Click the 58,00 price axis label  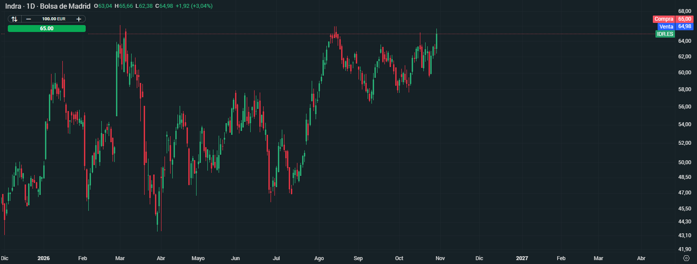(684, 89)
